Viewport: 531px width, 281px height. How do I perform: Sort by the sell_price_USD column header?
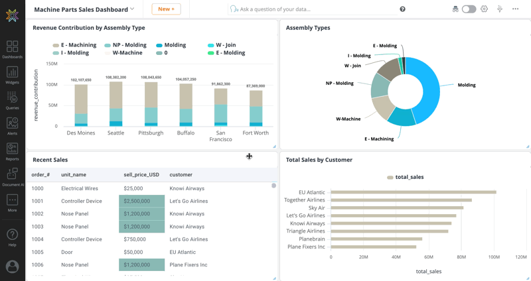click(x=141, y=175)
